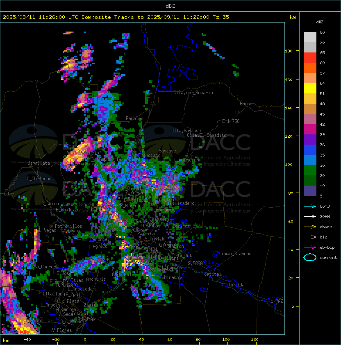The width and height of the screenshot is (341, 345).
Task: Click the cyan 50YD arrow in legend
Action: [x=310, y=206]
